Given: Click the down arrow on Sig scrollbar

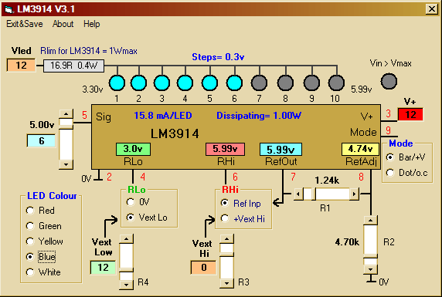Looking at the screenshot, I should (x=66, y=164).
